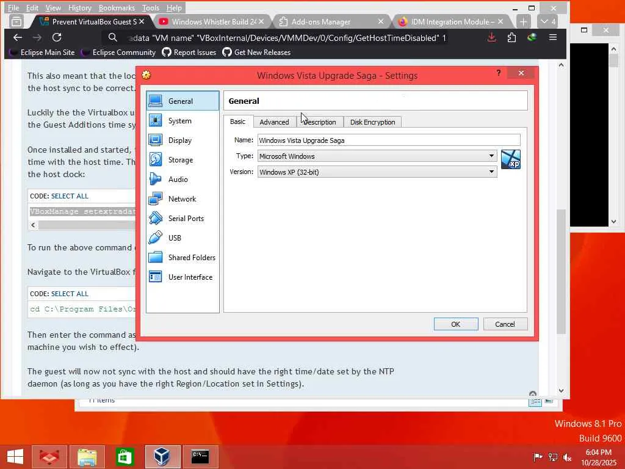Viewport: 625px width, 469px height.
Task: Click the Firefox page scroll down arrow
Action: (x=562, y=391)
